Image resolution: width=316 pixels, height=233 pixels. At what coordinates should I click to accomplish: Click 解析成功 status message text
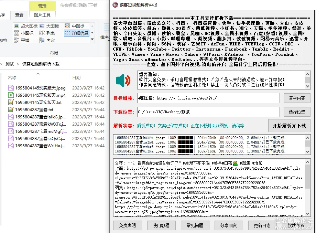pyautogui.click(x=193, y=126)
